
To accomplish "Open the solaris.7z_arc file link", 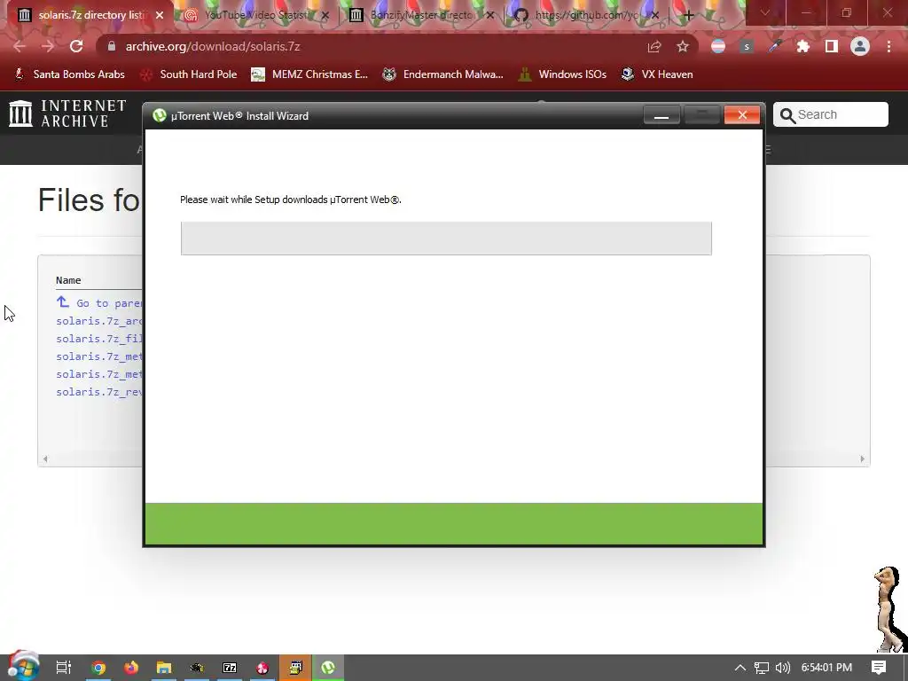I will (99, 321).
